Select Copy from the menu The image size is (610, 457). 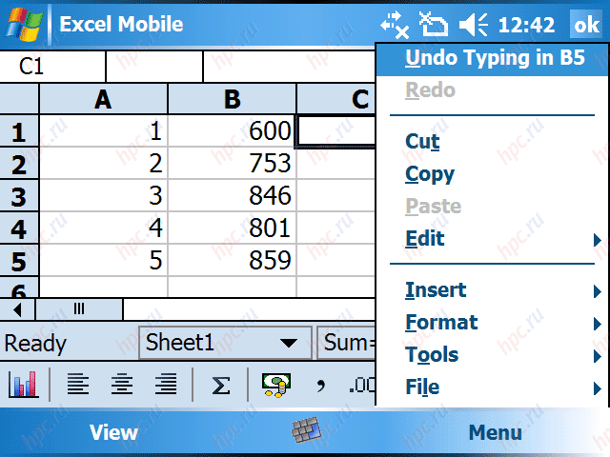492,174
